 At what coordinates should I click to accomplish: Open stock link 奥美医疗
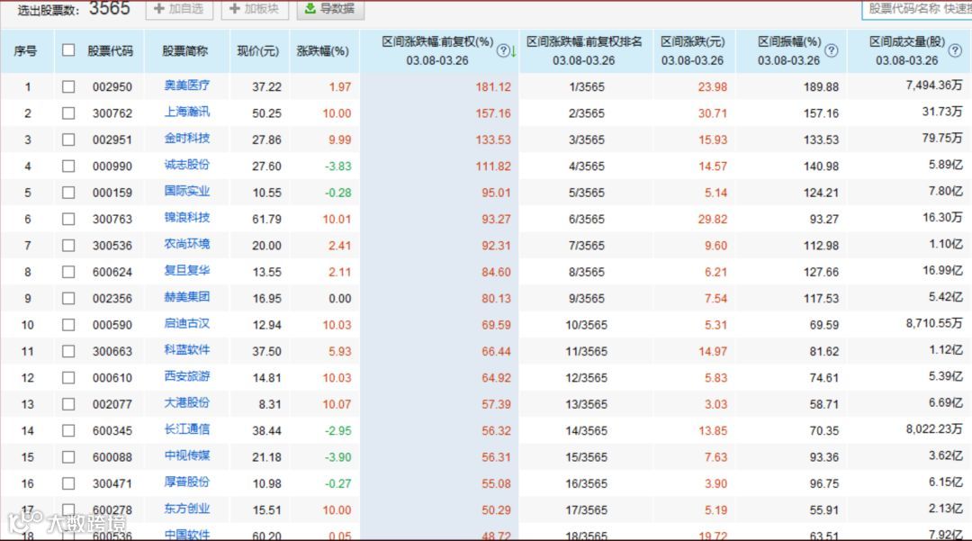[x=186, y=86]
